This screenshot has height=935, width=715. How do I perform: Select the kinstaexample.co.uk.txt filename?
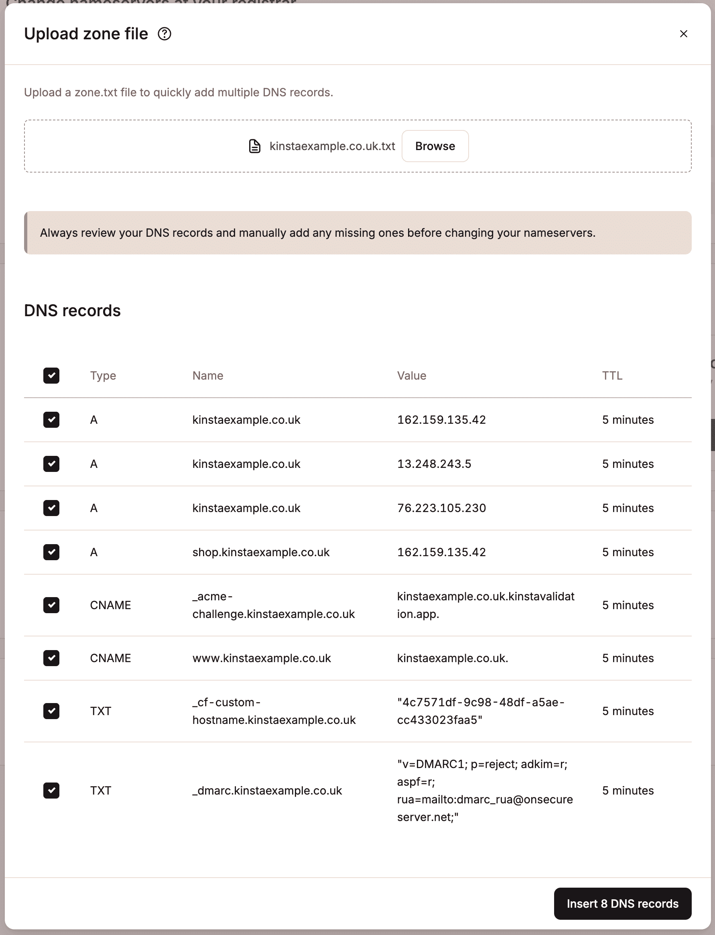coord(332,146)
